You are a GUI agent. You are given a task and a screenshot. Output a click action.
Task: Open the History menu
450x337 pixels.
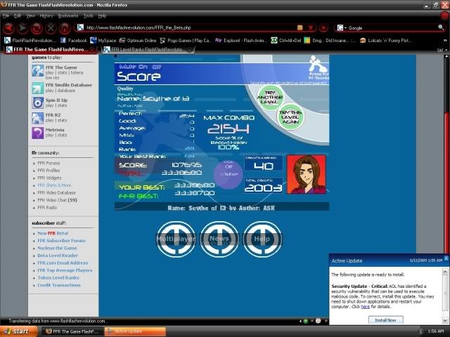46,15
